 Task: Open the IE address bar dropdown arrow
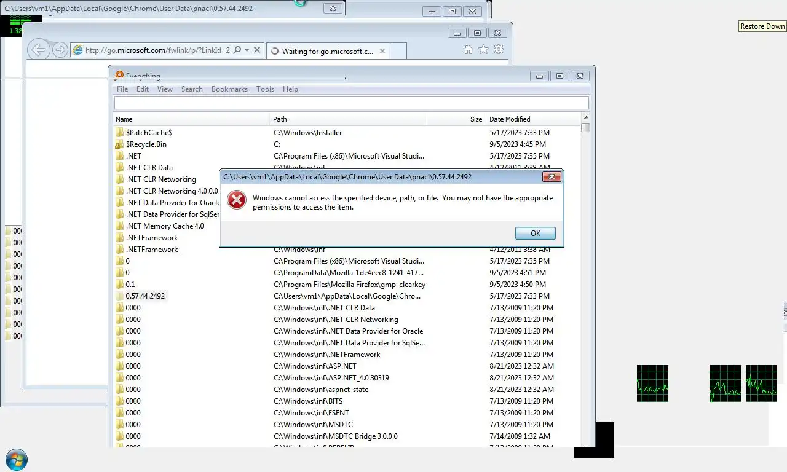tap(247, 50)
